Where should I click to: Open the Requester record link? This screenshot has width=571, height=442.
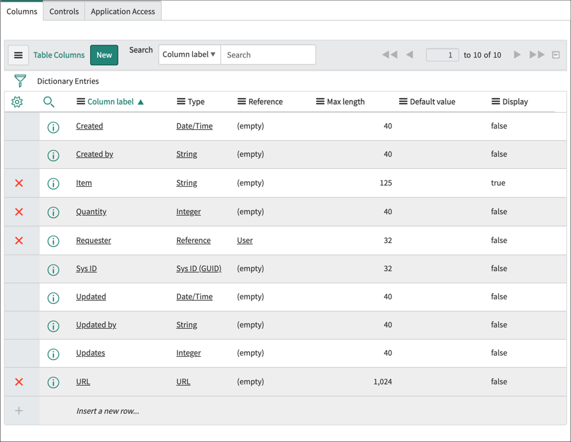pos(93,240)
